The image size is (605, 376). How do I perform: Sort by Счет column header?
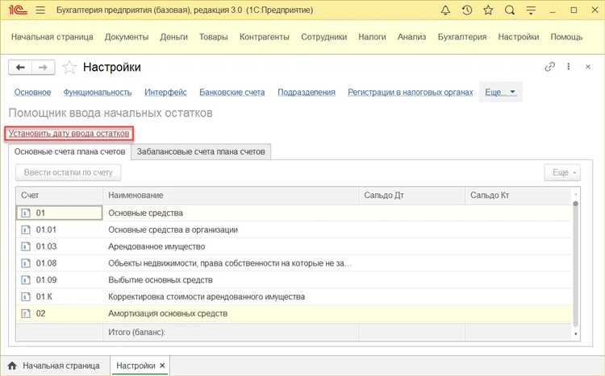pos(60,196)
